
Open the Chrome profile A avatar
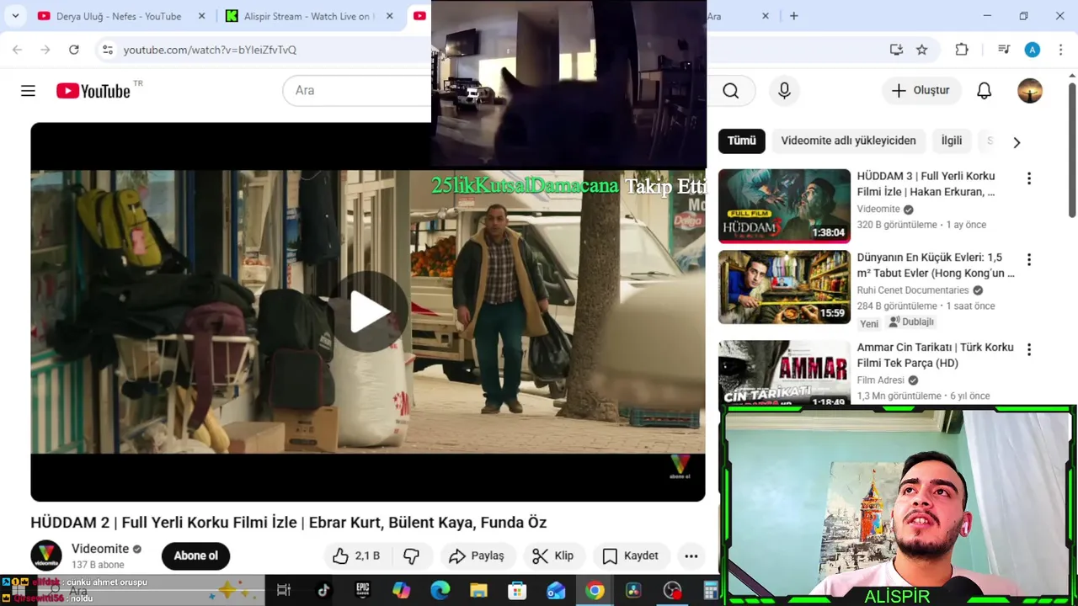point(1033,50)
